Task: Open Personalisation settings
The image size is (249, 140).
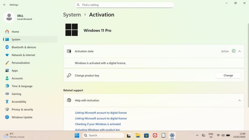Action: coord(30,63)
